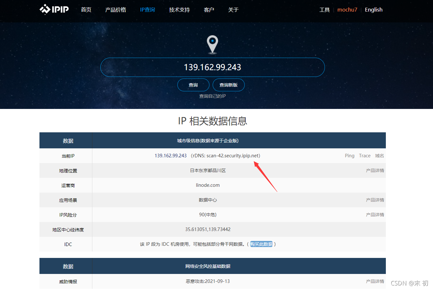The height and width of the screenshot is (289, 433).
Task: Switch language to English
Action: 374,10
